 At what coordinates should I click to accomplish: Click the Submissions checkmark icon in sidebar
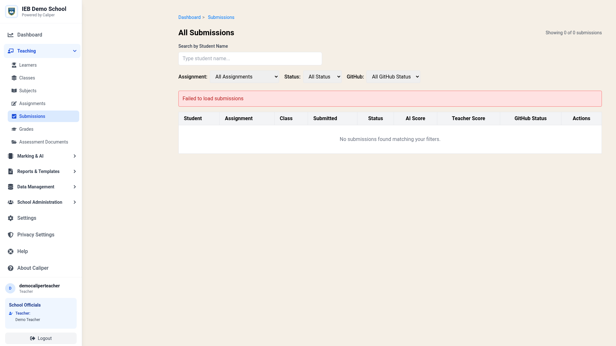coord(14,116)
